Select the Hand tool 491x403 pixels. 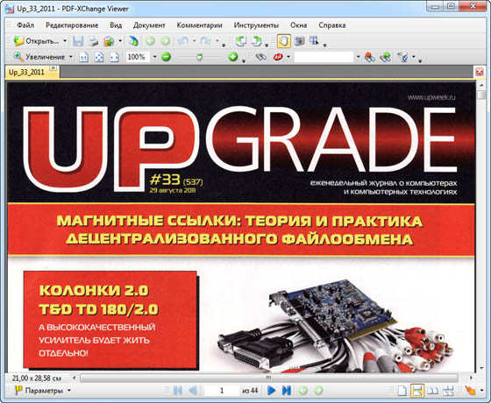click(284, 41)
